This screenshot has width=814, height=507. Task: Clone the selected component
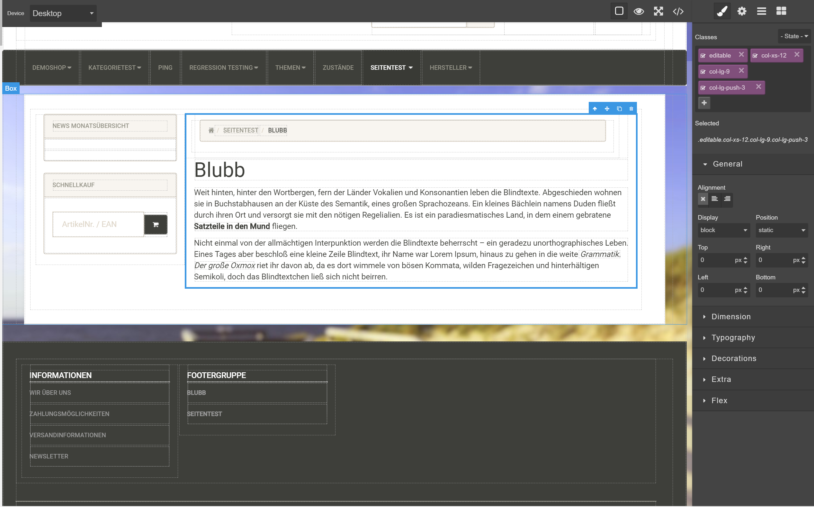(x=619, y=109)
